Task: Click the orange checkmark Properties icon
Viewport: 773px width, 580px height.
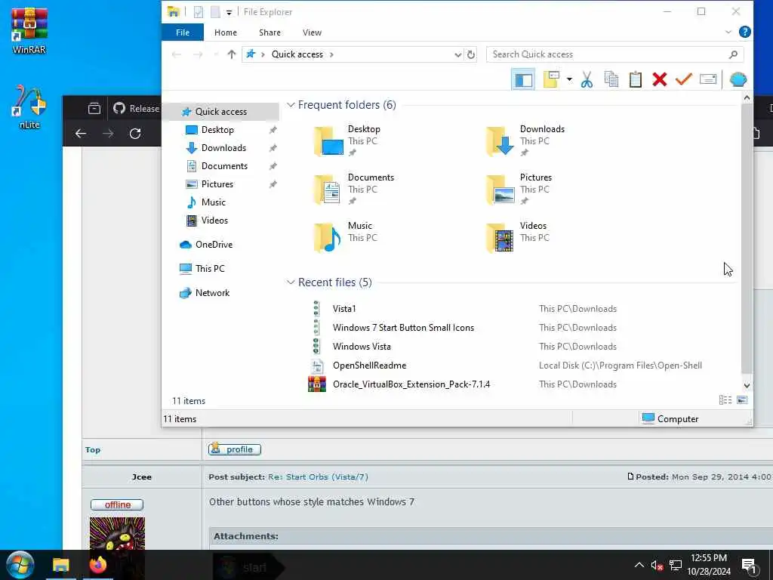Action: coord(683,79)
